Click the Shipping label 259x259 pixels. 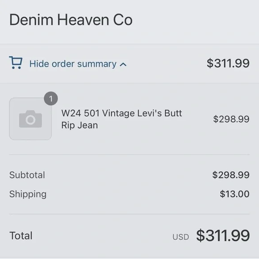coord(28,194)
